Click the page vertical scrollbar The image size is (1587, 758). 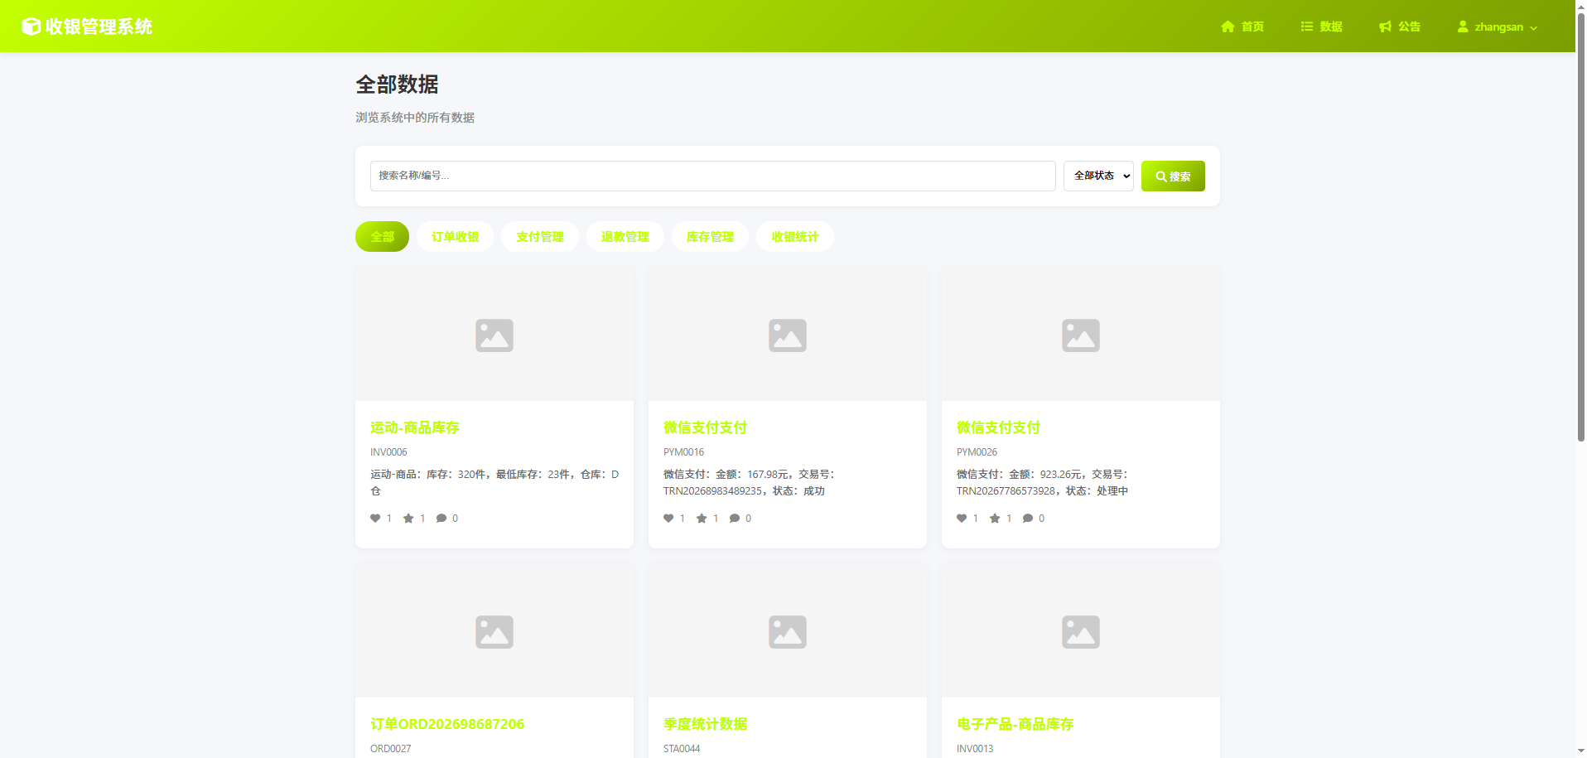(1581, 227)
